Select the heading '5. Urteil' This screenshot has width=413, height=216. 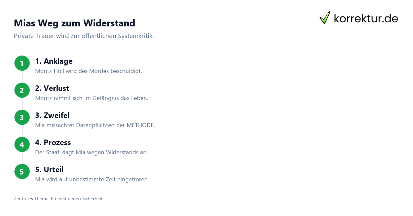(49, 170)
